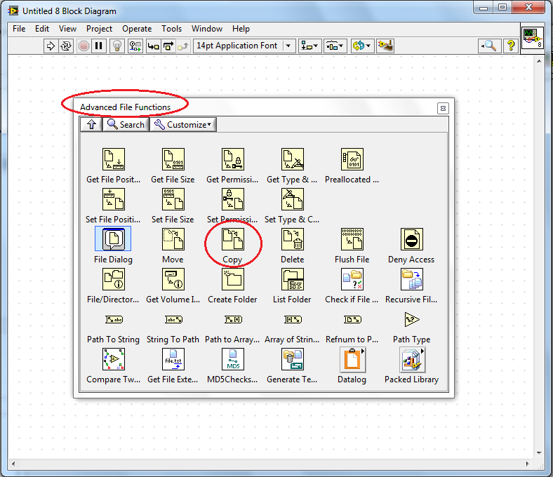Open the View menu

pyautogui.click(x=67, y=29)
